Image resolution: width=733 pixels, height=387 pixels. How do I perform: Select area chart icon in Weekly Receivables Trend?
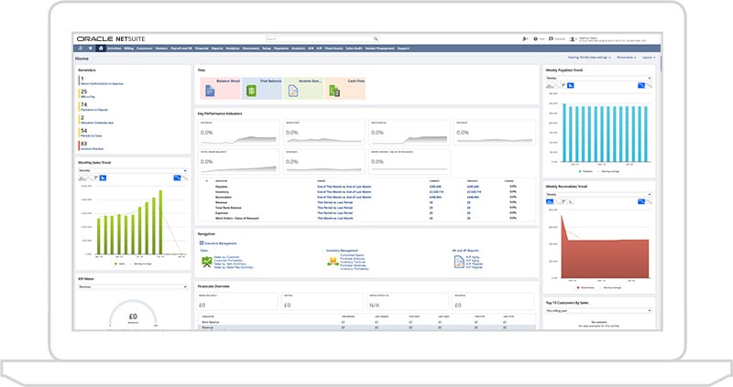click(x=550, y=201)
